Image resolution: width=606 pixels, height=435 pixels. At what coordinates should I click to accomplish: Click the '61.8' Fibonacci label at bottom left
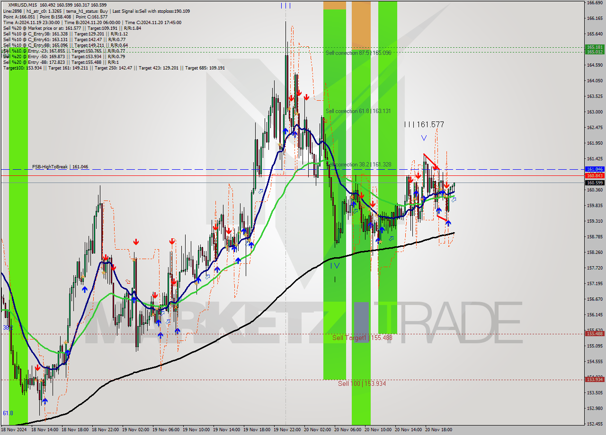coord(8,413)
